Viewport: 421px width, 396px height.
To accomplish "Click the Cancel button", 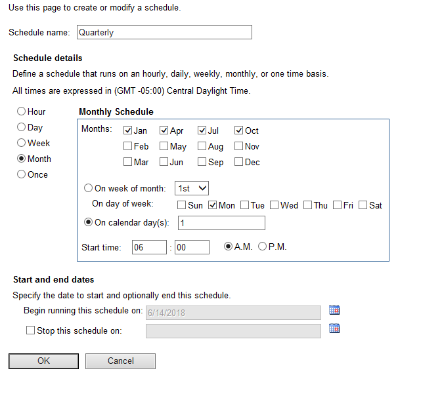I will tap(120, 361).
